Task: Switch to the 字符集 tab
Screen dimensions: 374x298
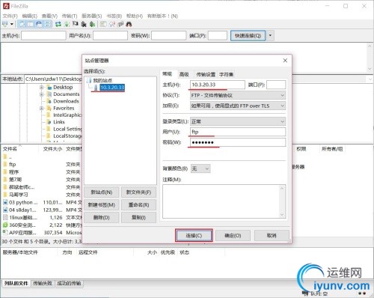Action: tap(226, 74)
